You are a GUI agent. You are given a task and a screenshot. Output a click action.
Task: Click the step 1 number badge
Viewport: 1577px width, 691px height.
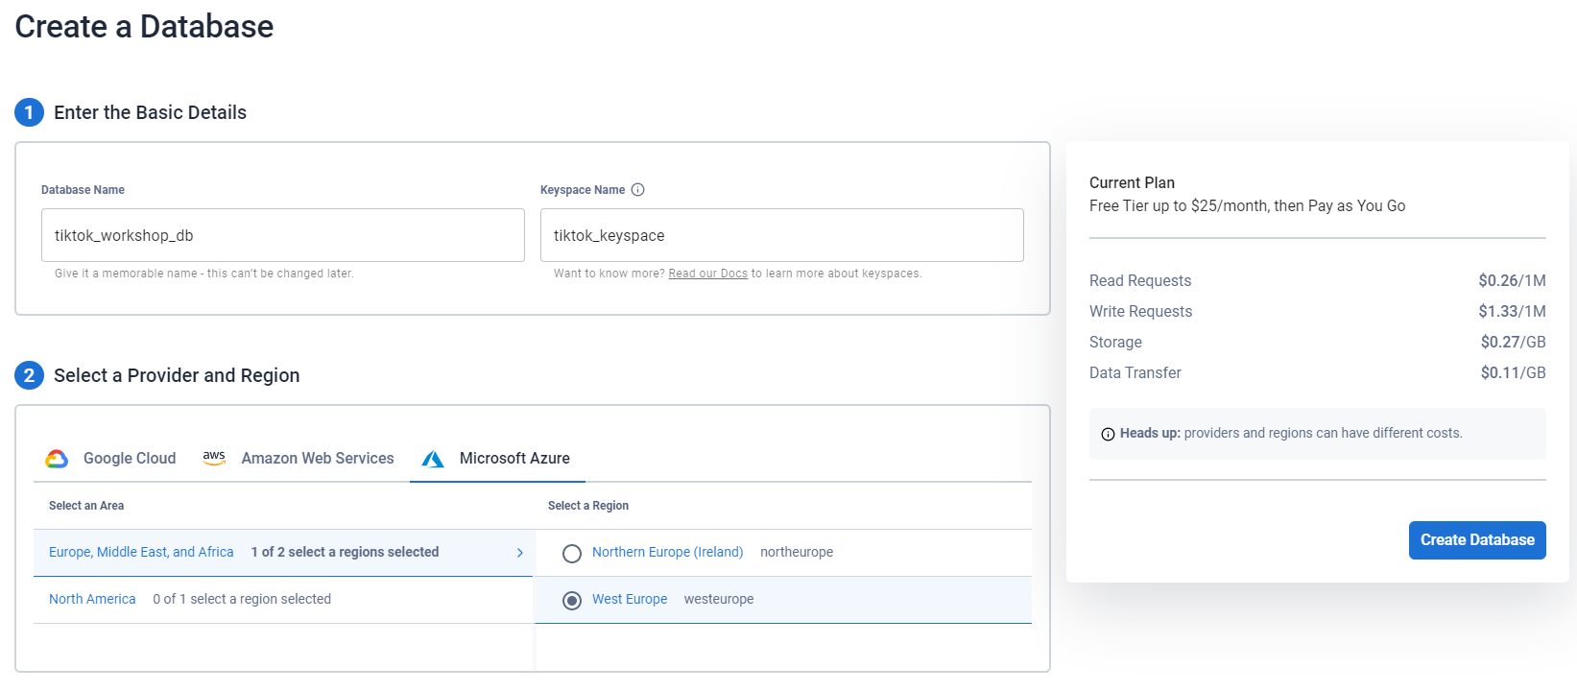coord(29,112)
